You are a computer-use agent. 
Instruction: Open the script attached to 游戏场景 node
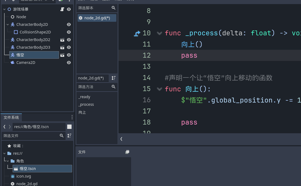coord(62,9)
